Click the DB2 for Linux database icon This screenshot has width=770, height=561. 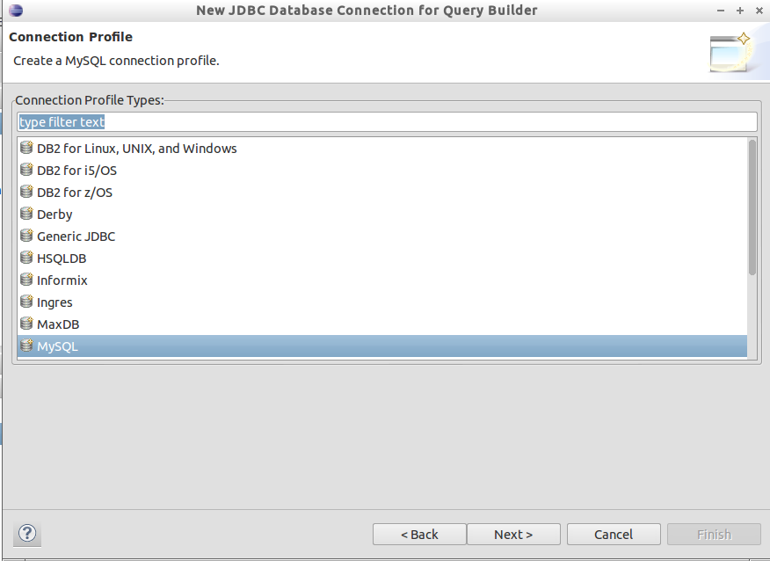[26, 148]
